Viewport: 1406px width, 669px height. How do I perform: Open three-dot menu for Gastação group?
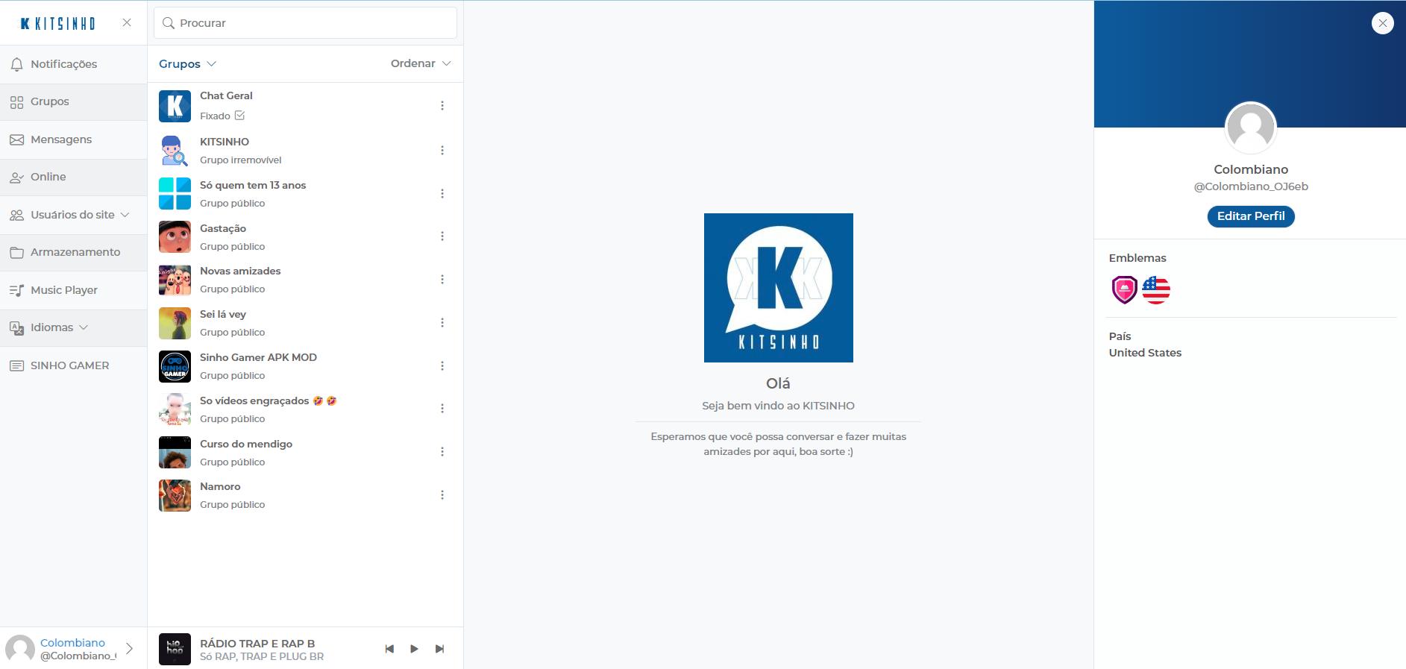pyautogui.click(x=442, y=236)
